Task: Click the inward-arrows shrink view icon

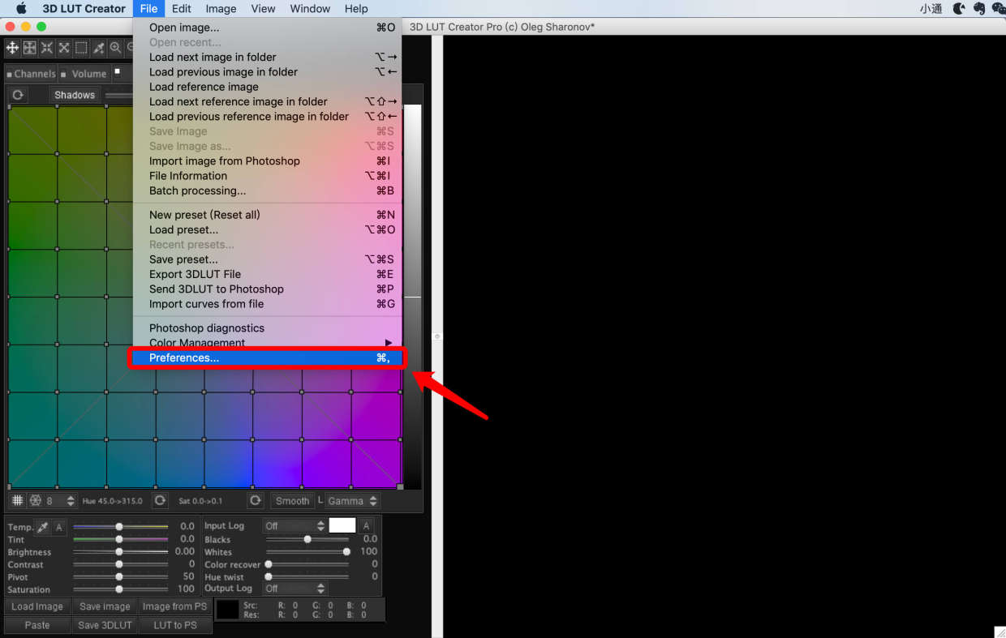Action: pos(46,48)
